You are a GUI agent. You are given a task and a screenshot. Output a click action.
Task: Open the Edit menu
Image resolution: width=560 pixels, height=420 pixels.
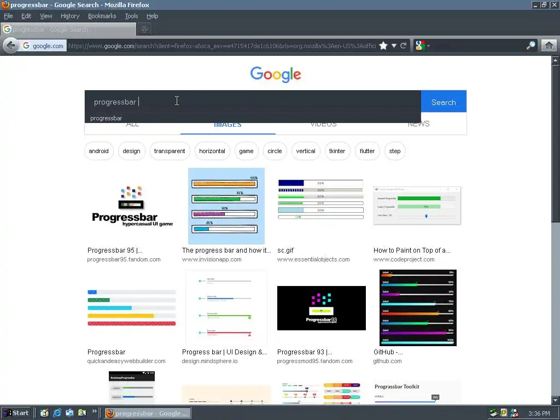[x=26, y=16]
